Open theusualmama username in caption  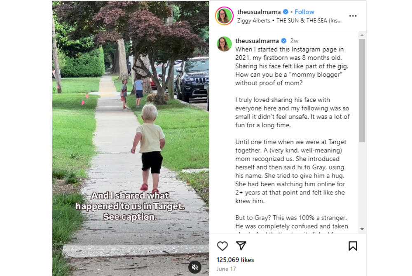click(x=257, y=41)
